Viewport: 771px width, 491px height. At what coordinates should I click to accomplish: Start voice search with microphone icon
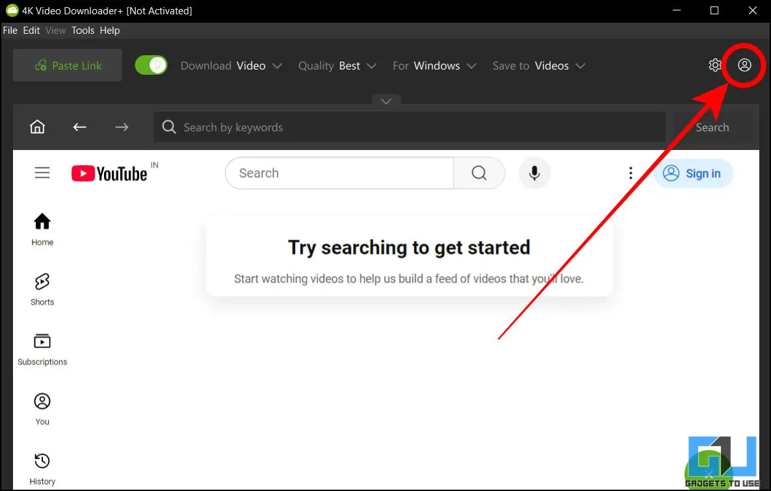pyautogui.click(x=534, y=173)
